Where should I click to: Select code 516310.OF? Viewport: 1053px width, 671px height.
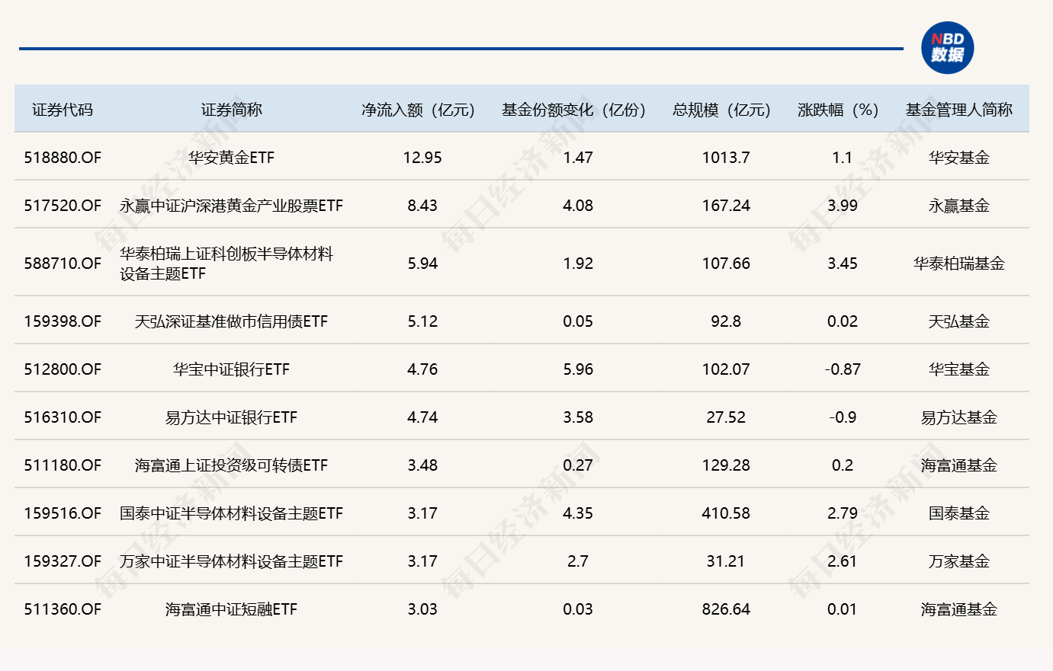[63, 417]
